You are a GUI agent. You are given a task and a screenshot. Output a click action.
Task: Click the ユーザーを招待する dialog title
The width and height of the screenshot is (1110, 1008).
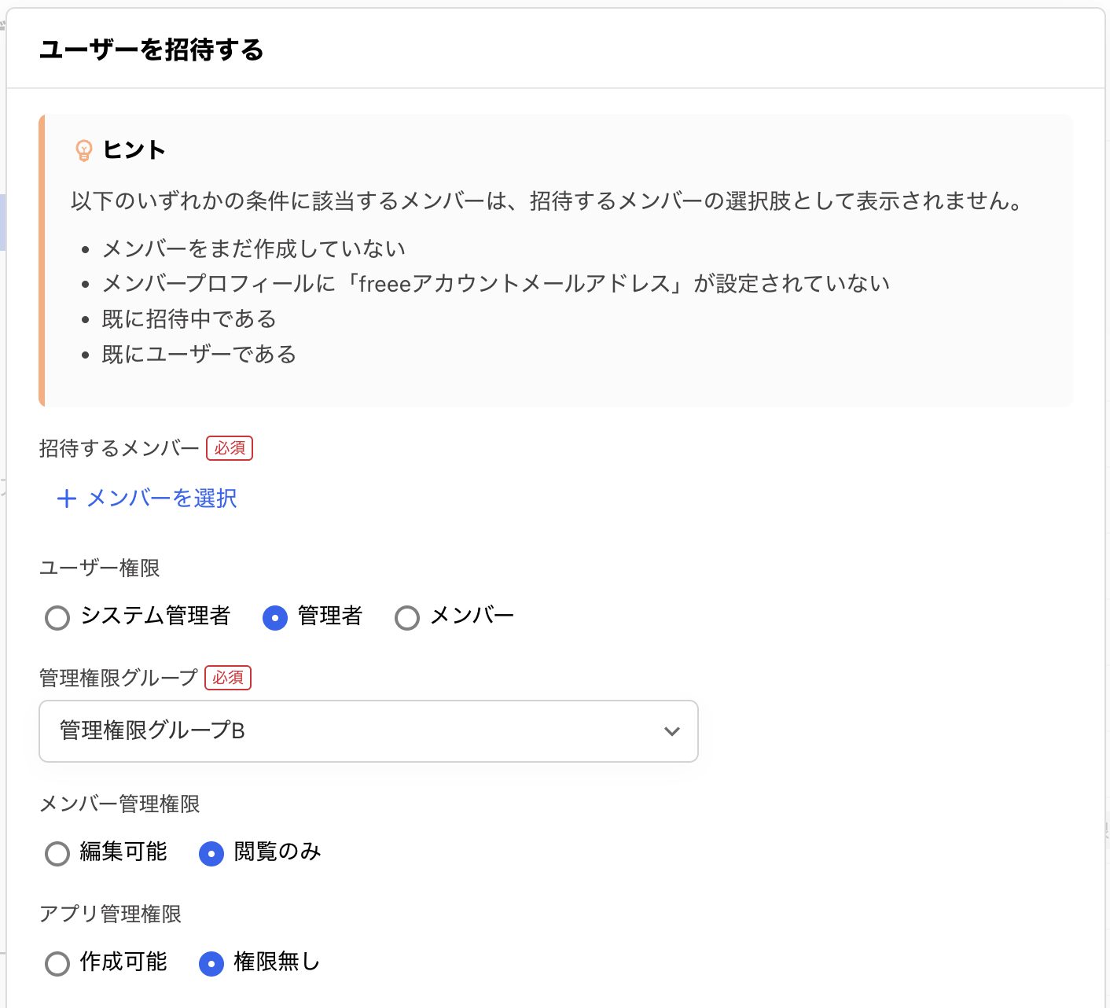point(152,50)
